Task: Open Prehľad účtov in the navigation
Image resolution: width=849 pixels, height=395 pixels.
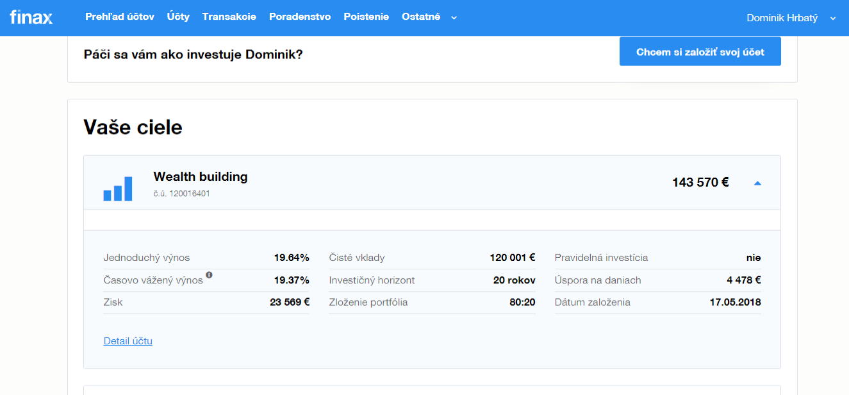Action: pyautogui.click(x=120, y=17)
